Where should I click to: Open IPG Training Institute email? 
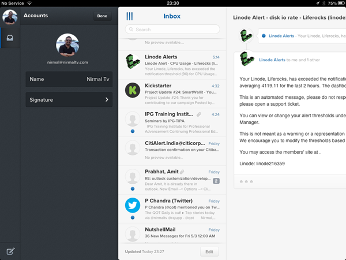pos(172,122)
